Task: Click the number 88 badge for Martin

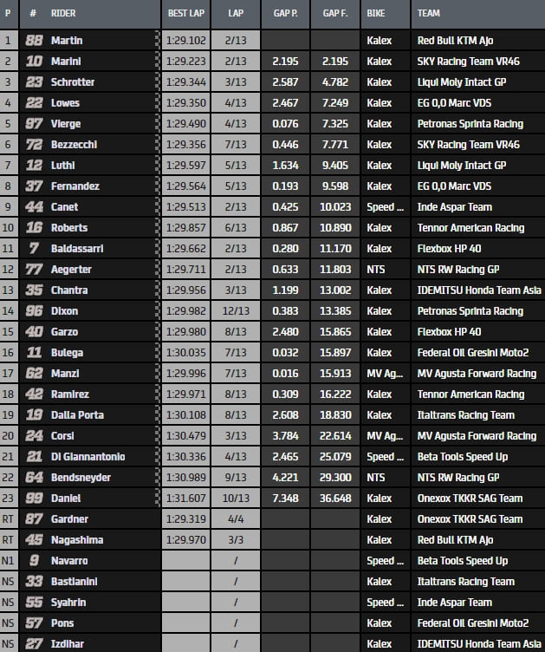Action: 34,40
